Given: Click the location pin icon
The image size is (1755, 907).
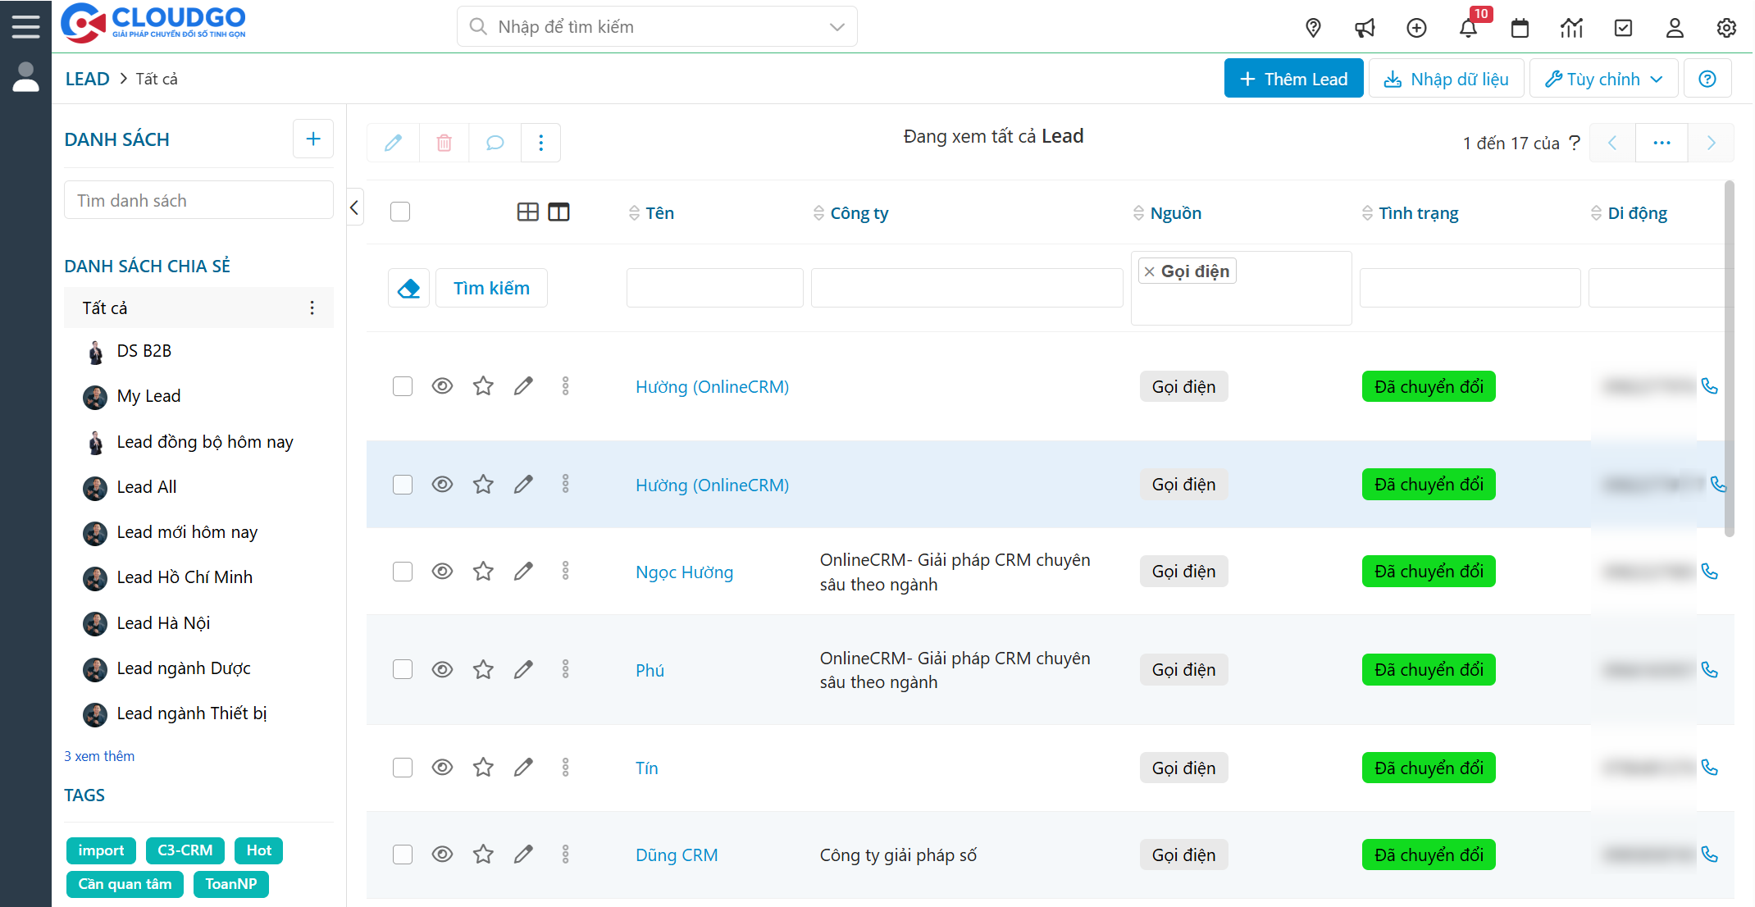Looking at the screenshot, I should tap(1313, 28).
